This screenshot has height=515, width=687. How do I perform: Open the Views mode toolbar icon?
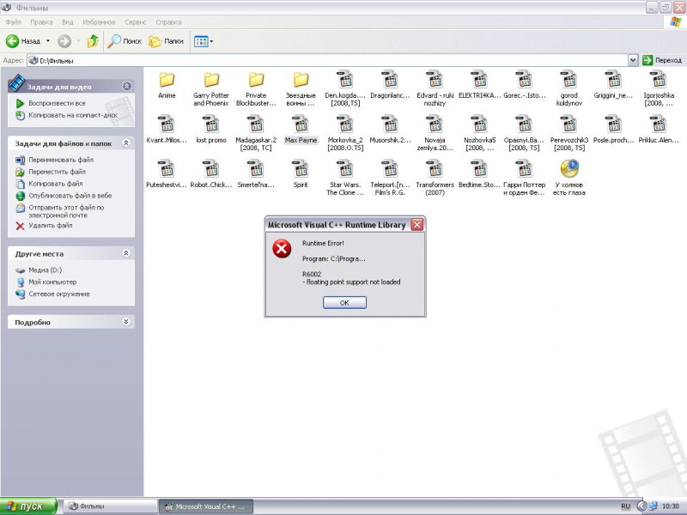point(201,41)
